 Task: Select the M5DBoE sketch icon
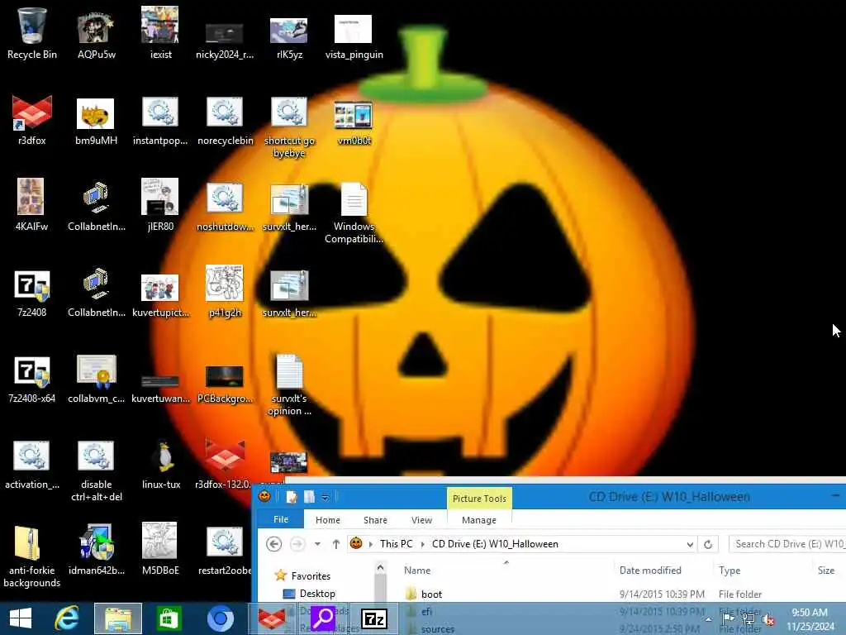click(x=160, y=550)
